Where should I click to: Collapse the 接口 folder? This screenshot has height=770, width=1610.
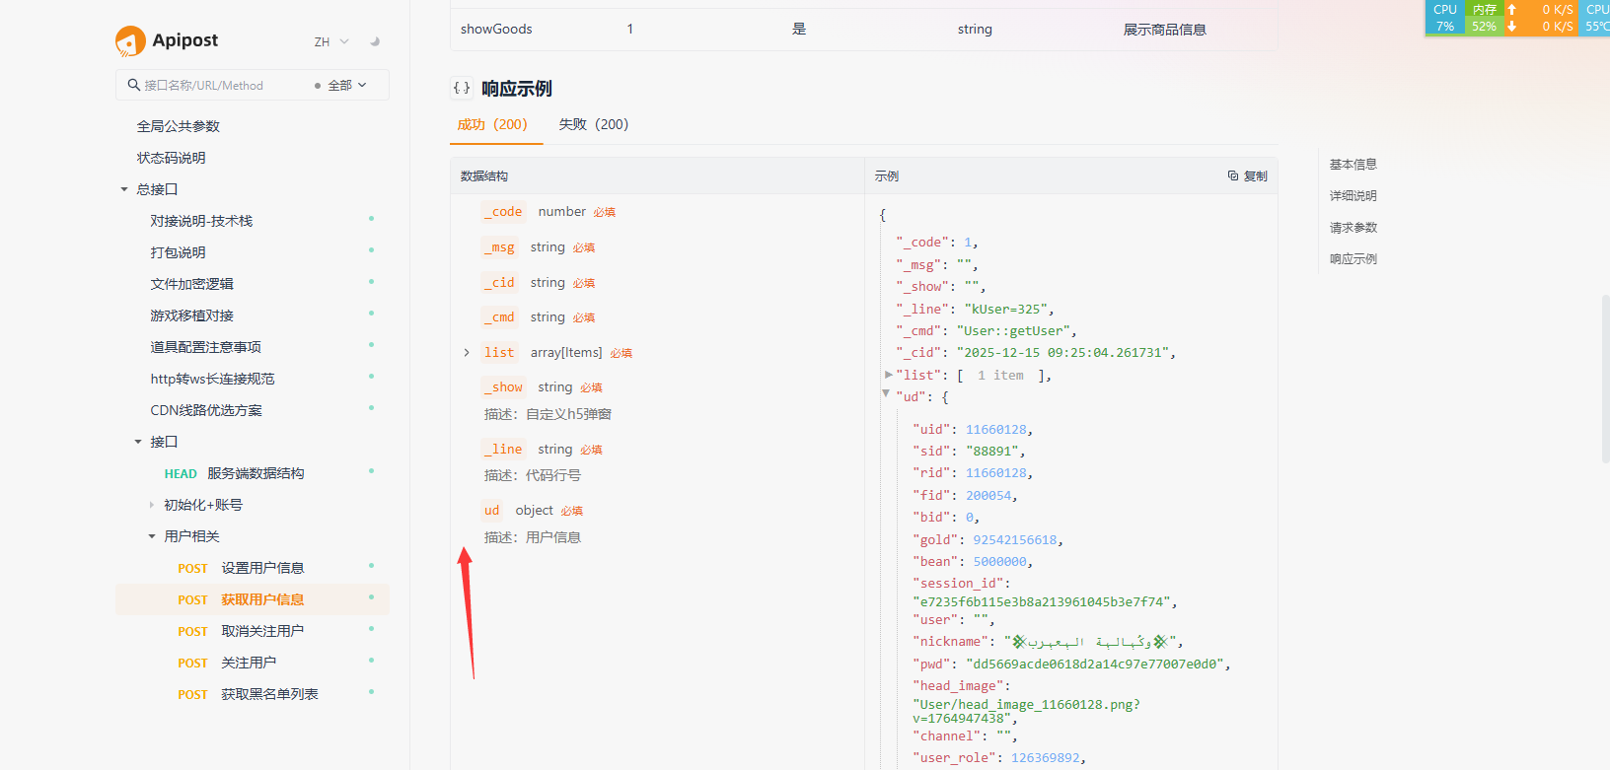click(x=138, y=442)
